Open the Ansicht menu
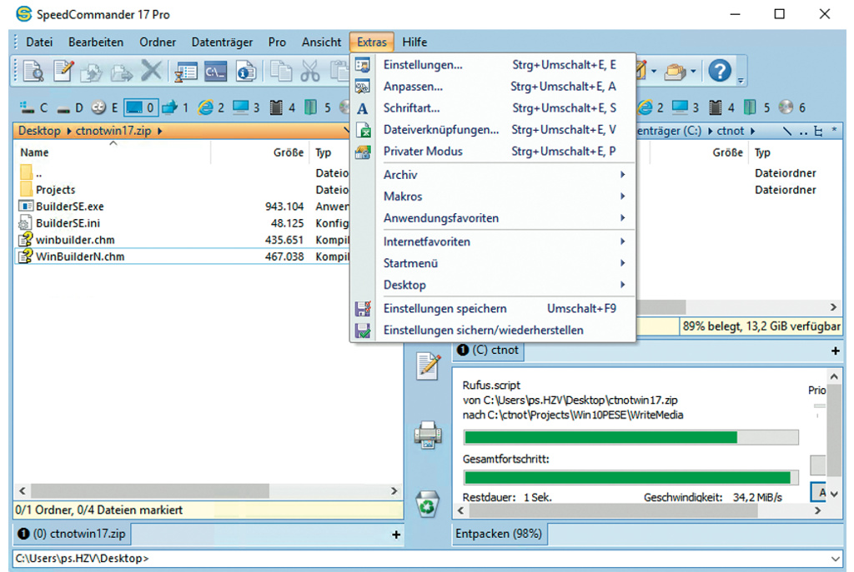The width and height of the screenshot is (854, 572). click(x=321, y=42)
